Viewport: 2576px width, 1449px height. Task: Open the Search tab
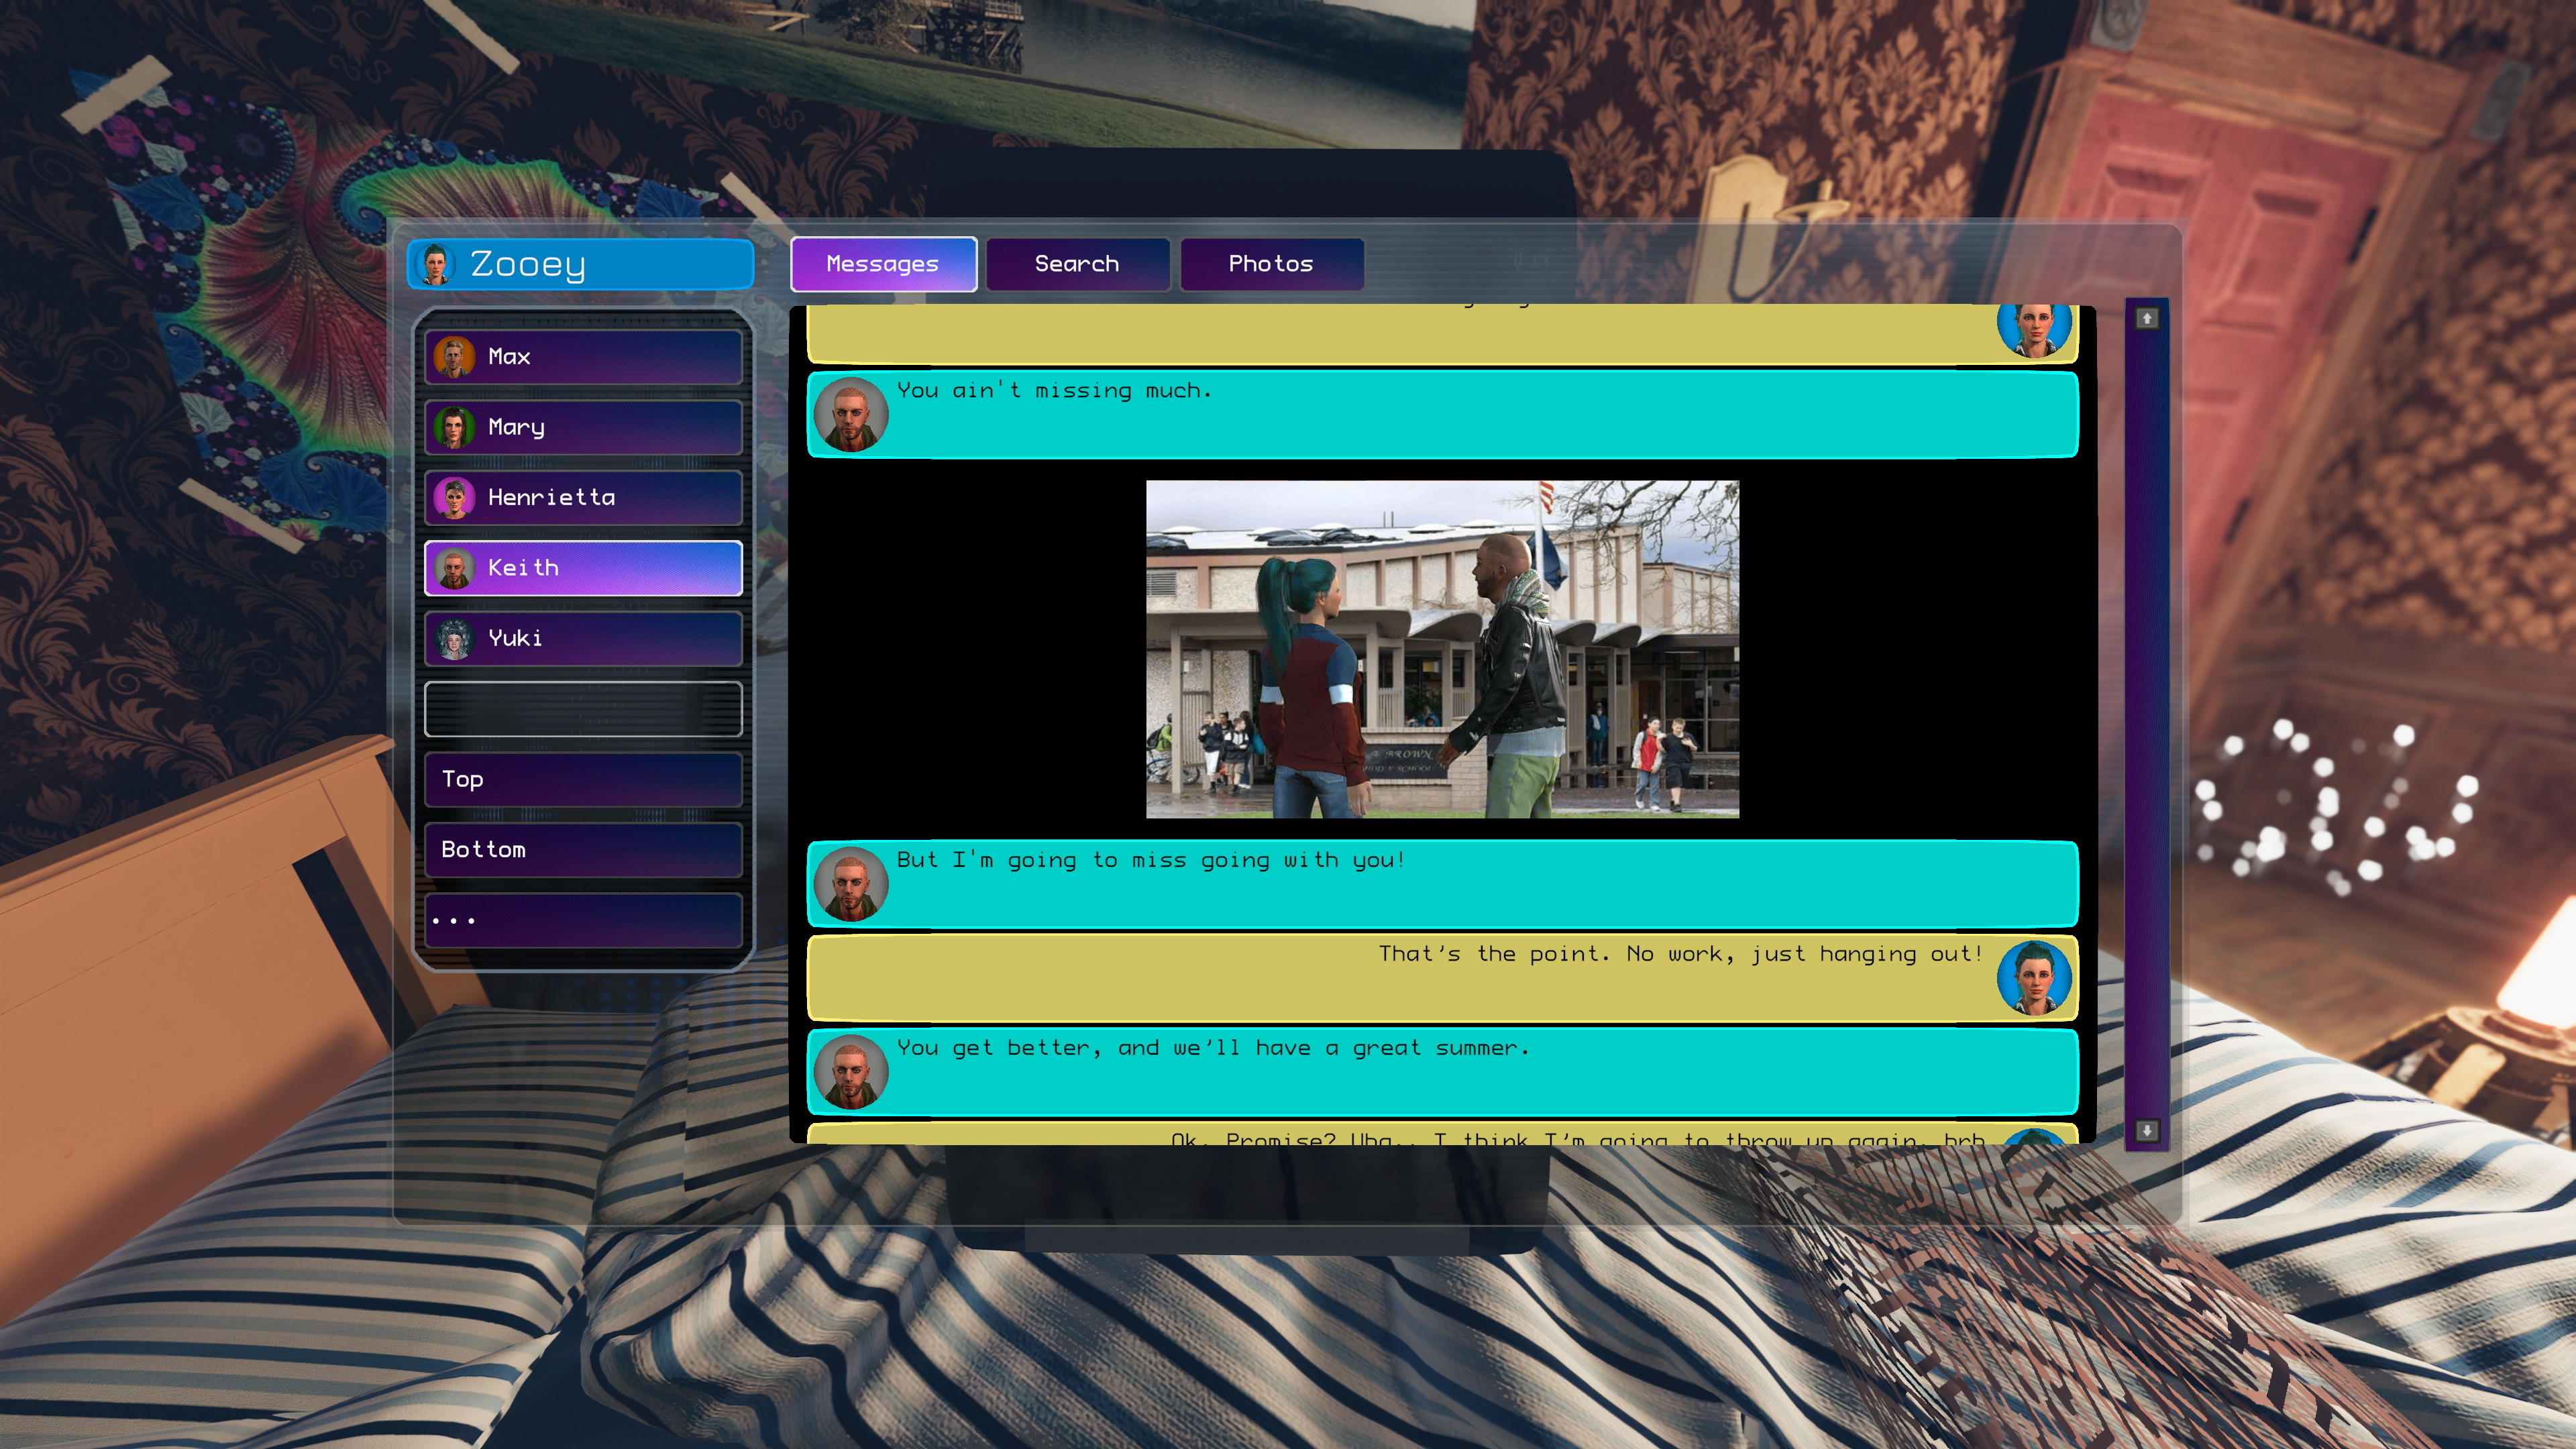coord(1077,264)
